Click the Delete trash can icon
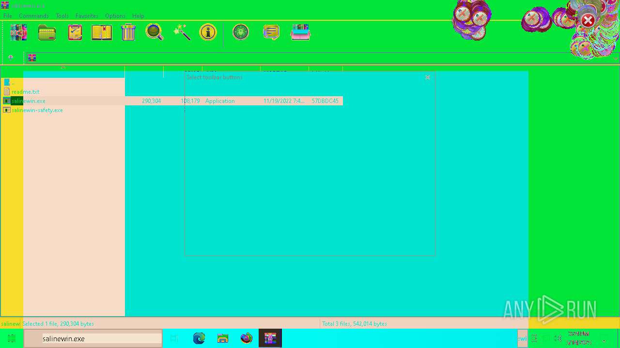This screenshot has width=620, height=348. (x=128, y=32)
